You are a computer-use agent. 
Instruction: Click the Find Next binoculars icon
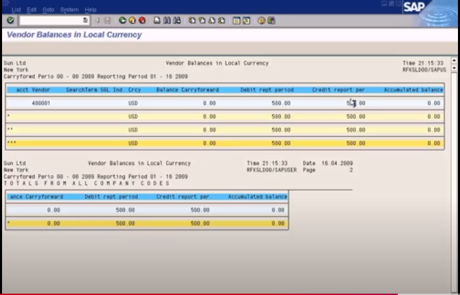click(x=177, y=21)
